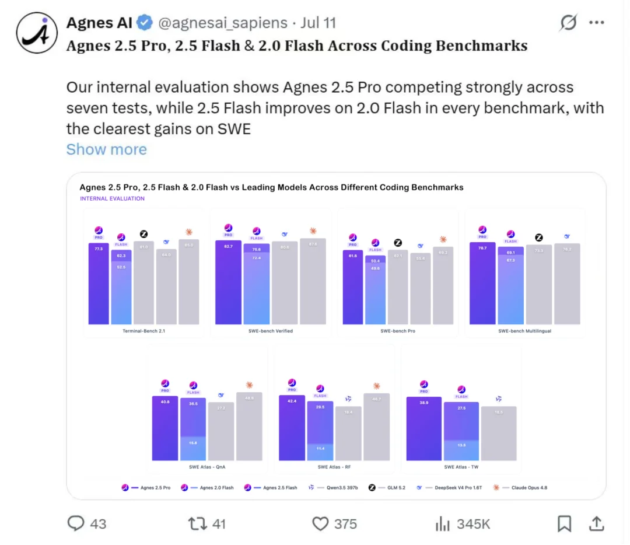Click the share upload icon
The width and height of the screenshot is (630, 545).
tap(597, 523)
